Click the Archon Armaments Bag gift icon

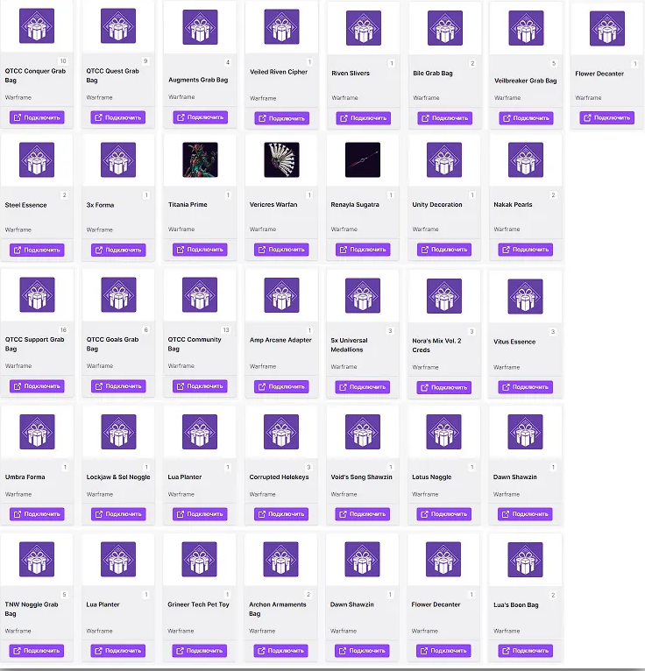[280, 559]
